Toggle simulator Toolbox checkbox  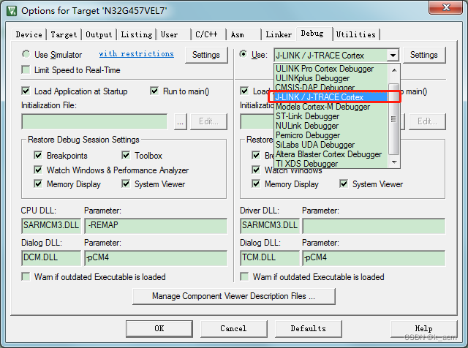coord(126,155)
